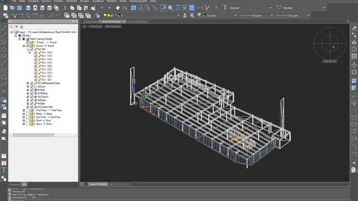Switch to the IFC panel tab
The height and width of the screenshot is (201, 358).
24,184
